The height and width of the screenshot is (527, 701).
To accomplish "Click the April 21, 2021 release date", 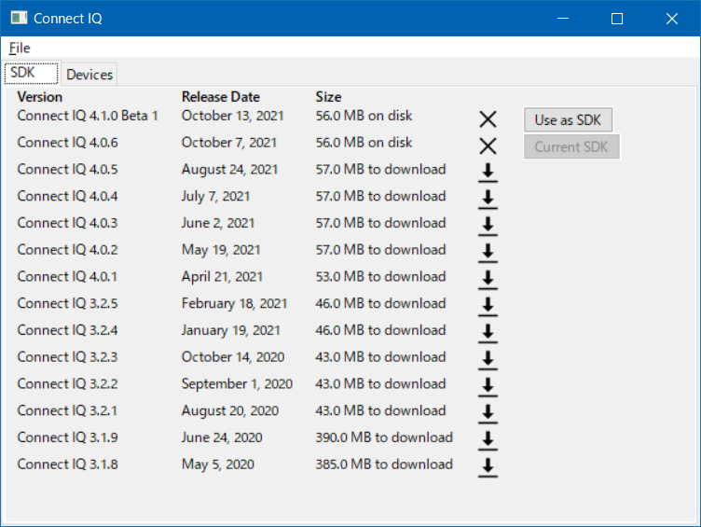I will [x=222, y=277].
